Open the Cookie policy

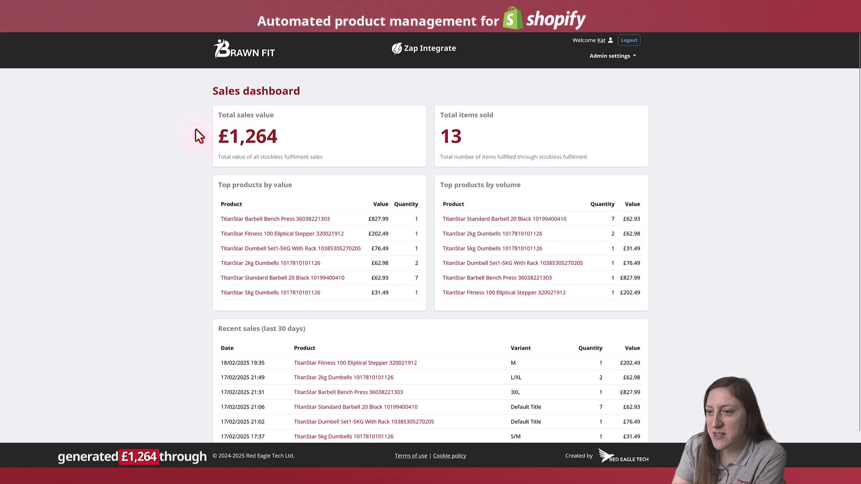449,455
